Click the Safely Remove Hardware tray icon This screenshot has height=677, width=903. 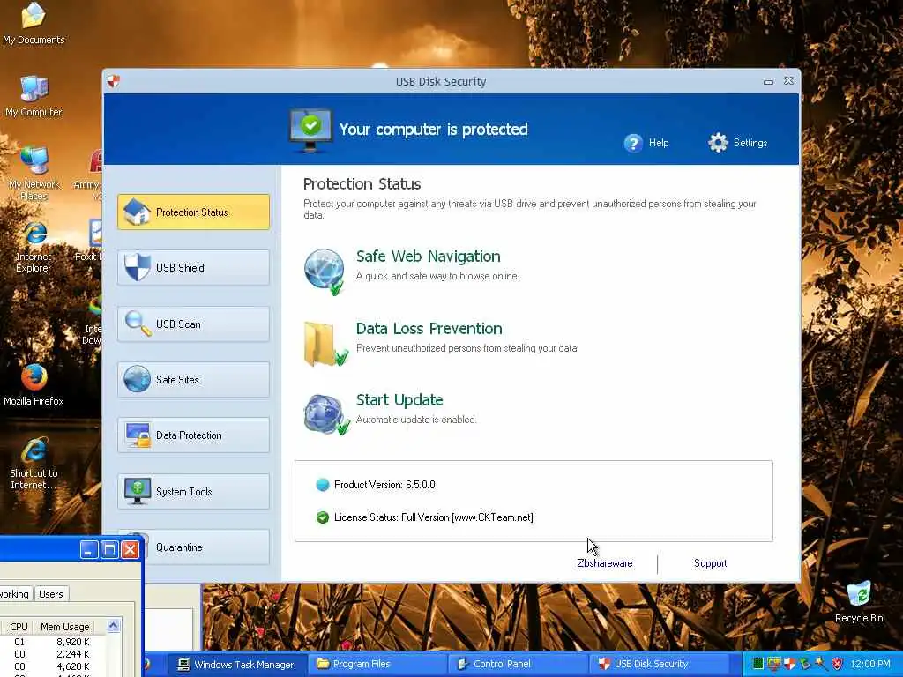(804, 664)
